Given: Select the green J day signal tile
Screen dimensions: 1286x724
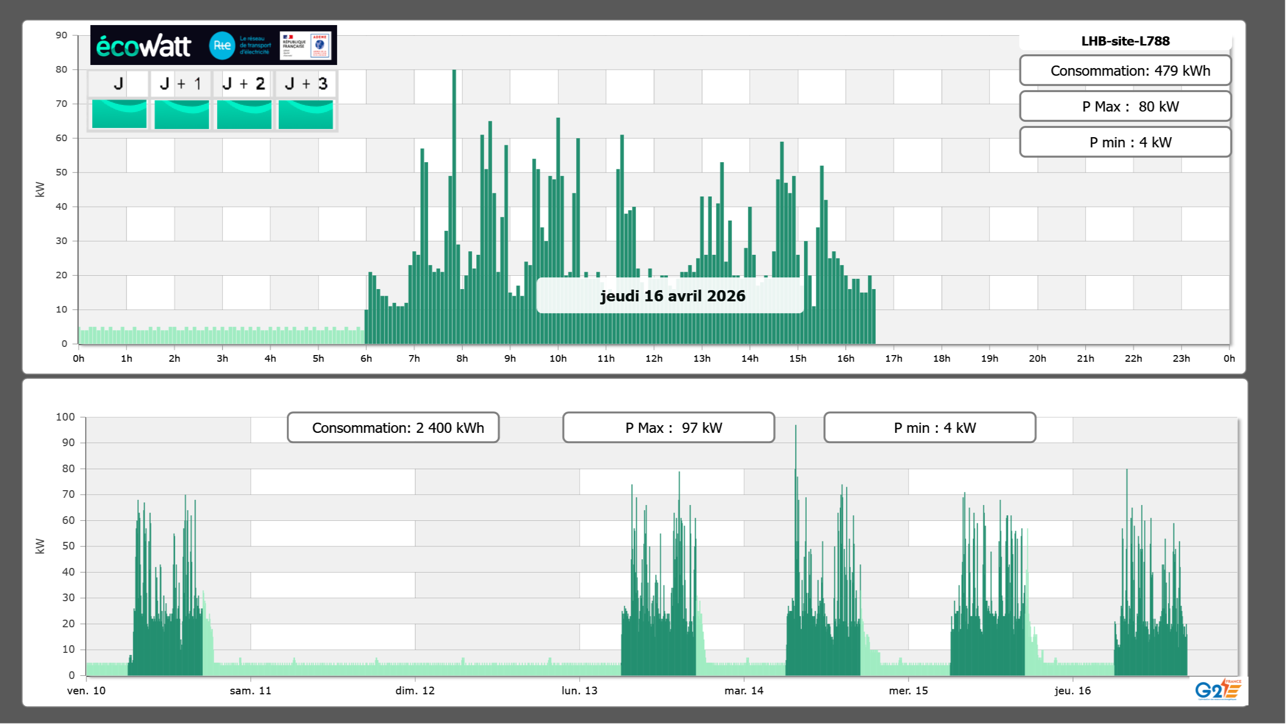Looking at the screenshot, I should click(119, 114).
